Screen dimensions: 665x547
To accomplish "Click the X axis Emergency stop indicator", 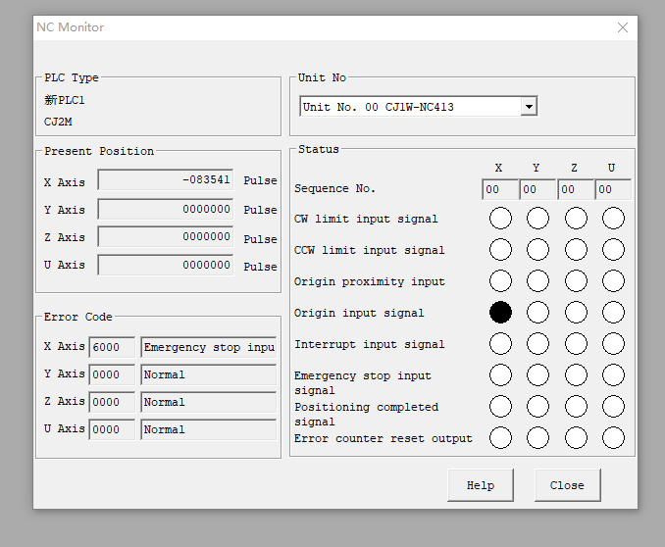I will point(500,375).
